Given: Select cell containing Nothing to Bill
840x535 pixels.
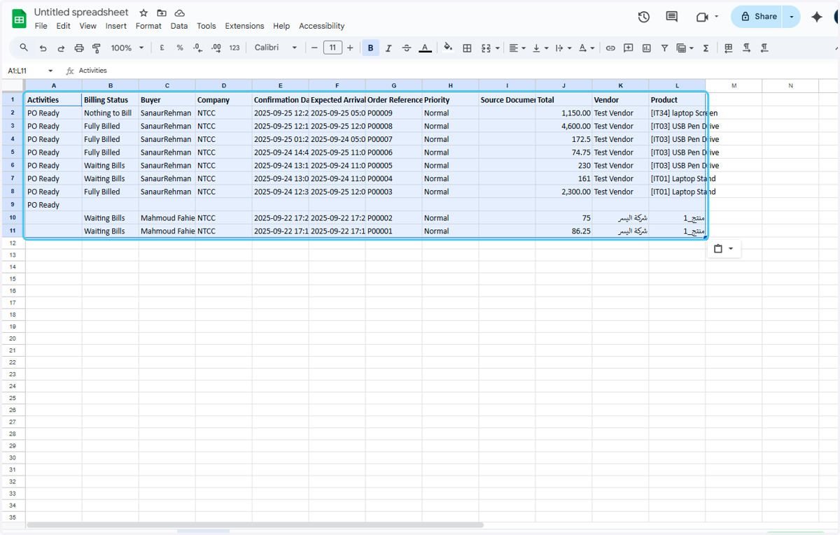Looking at the screenshot, I should pos(110,113).
